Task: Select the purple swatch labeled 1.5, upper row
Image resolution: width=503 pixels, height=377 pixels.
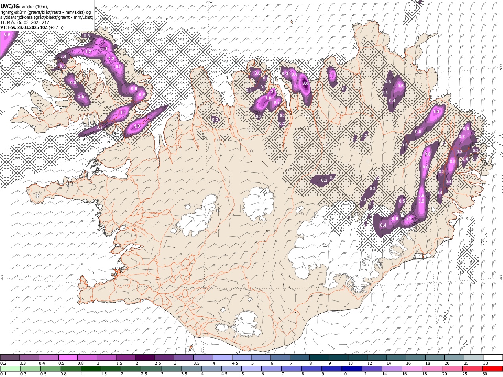Action: (x=125, y=357)
